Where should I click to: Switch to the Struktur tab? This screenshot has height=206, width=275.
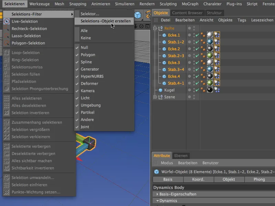[214, 13]
